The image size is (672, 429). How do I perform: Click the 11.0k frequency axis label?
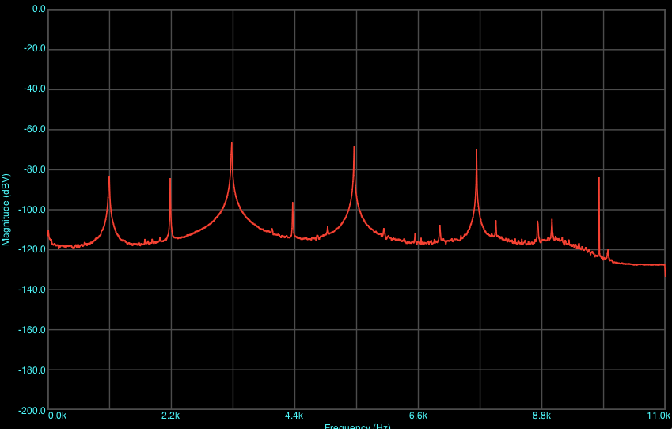[659, 416]
